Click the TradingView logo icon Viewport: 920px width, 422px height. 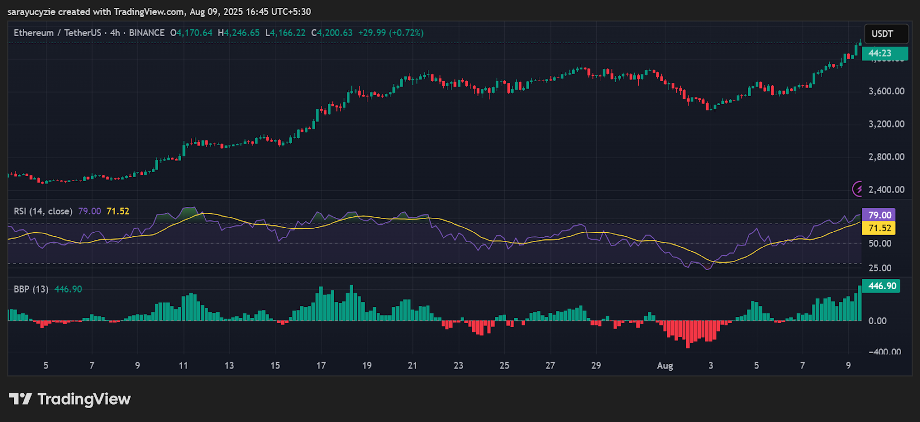tap(21, 398)
